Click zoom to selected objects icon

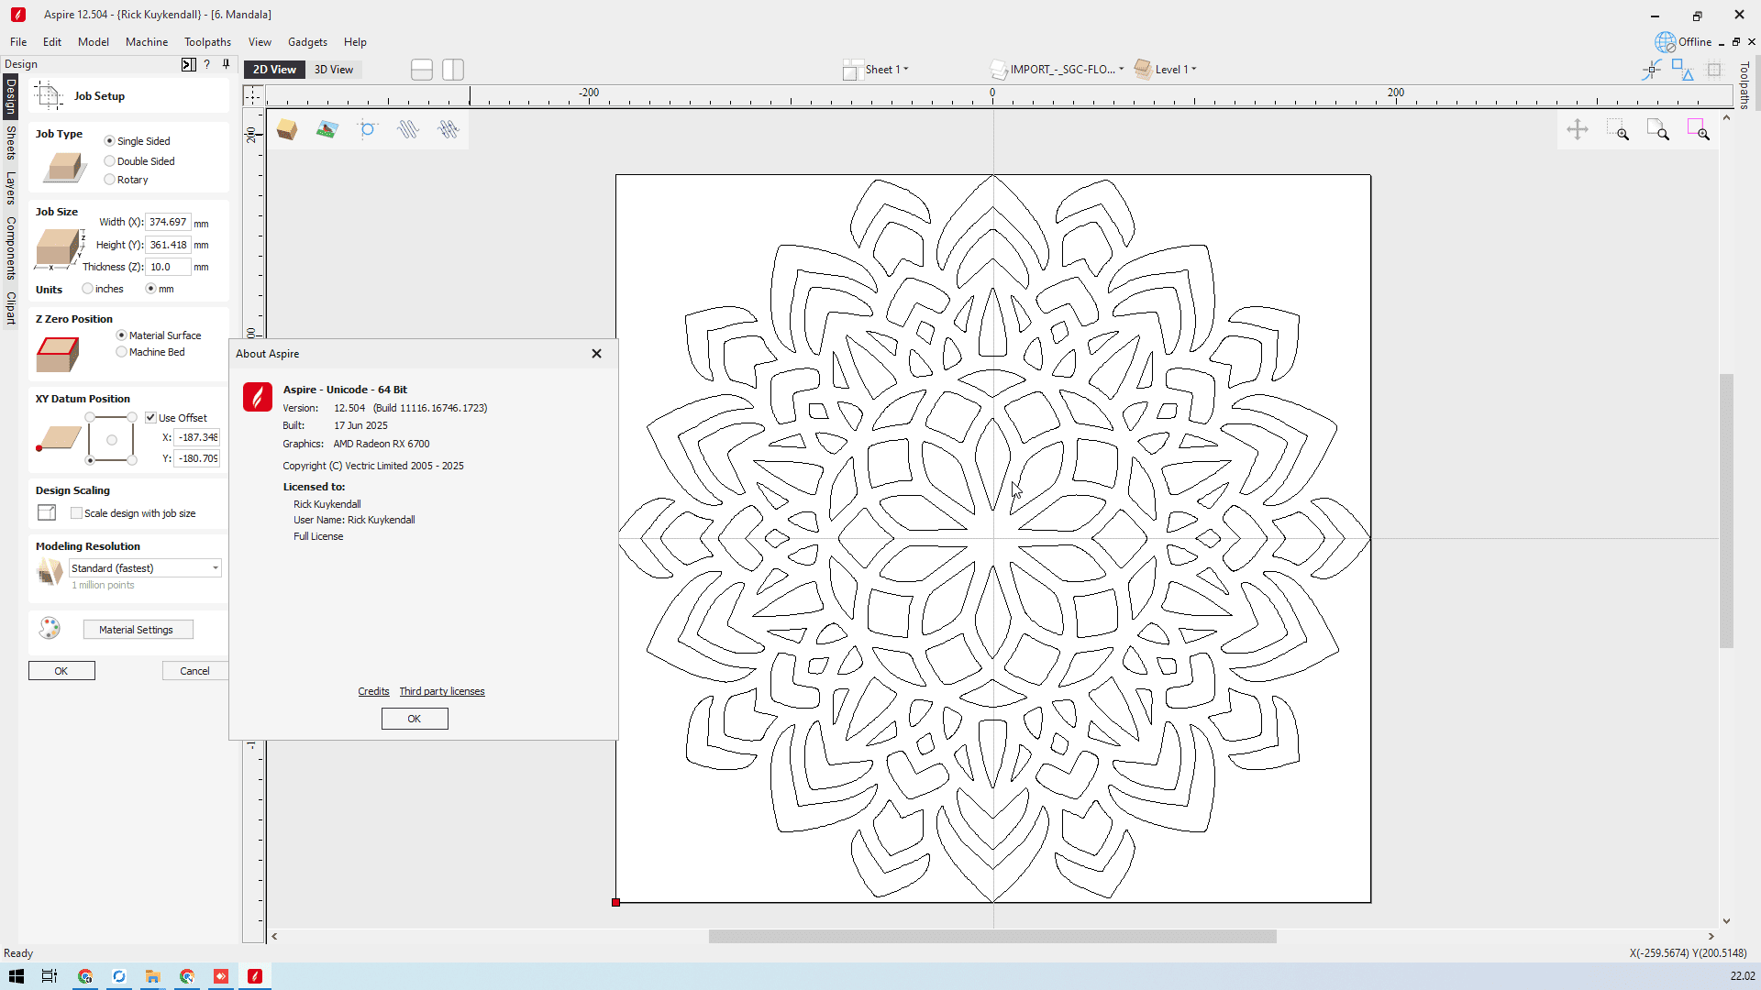[1699, 130]
